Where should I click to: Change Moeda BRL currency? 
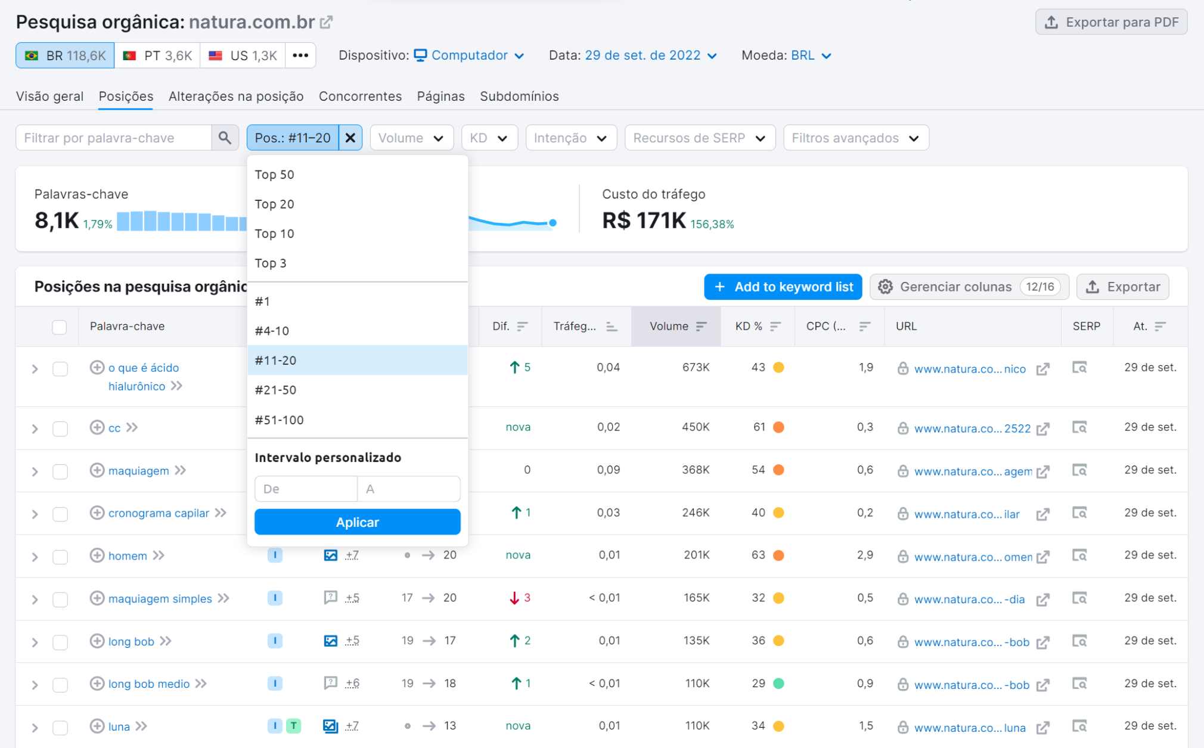(811, 55)
